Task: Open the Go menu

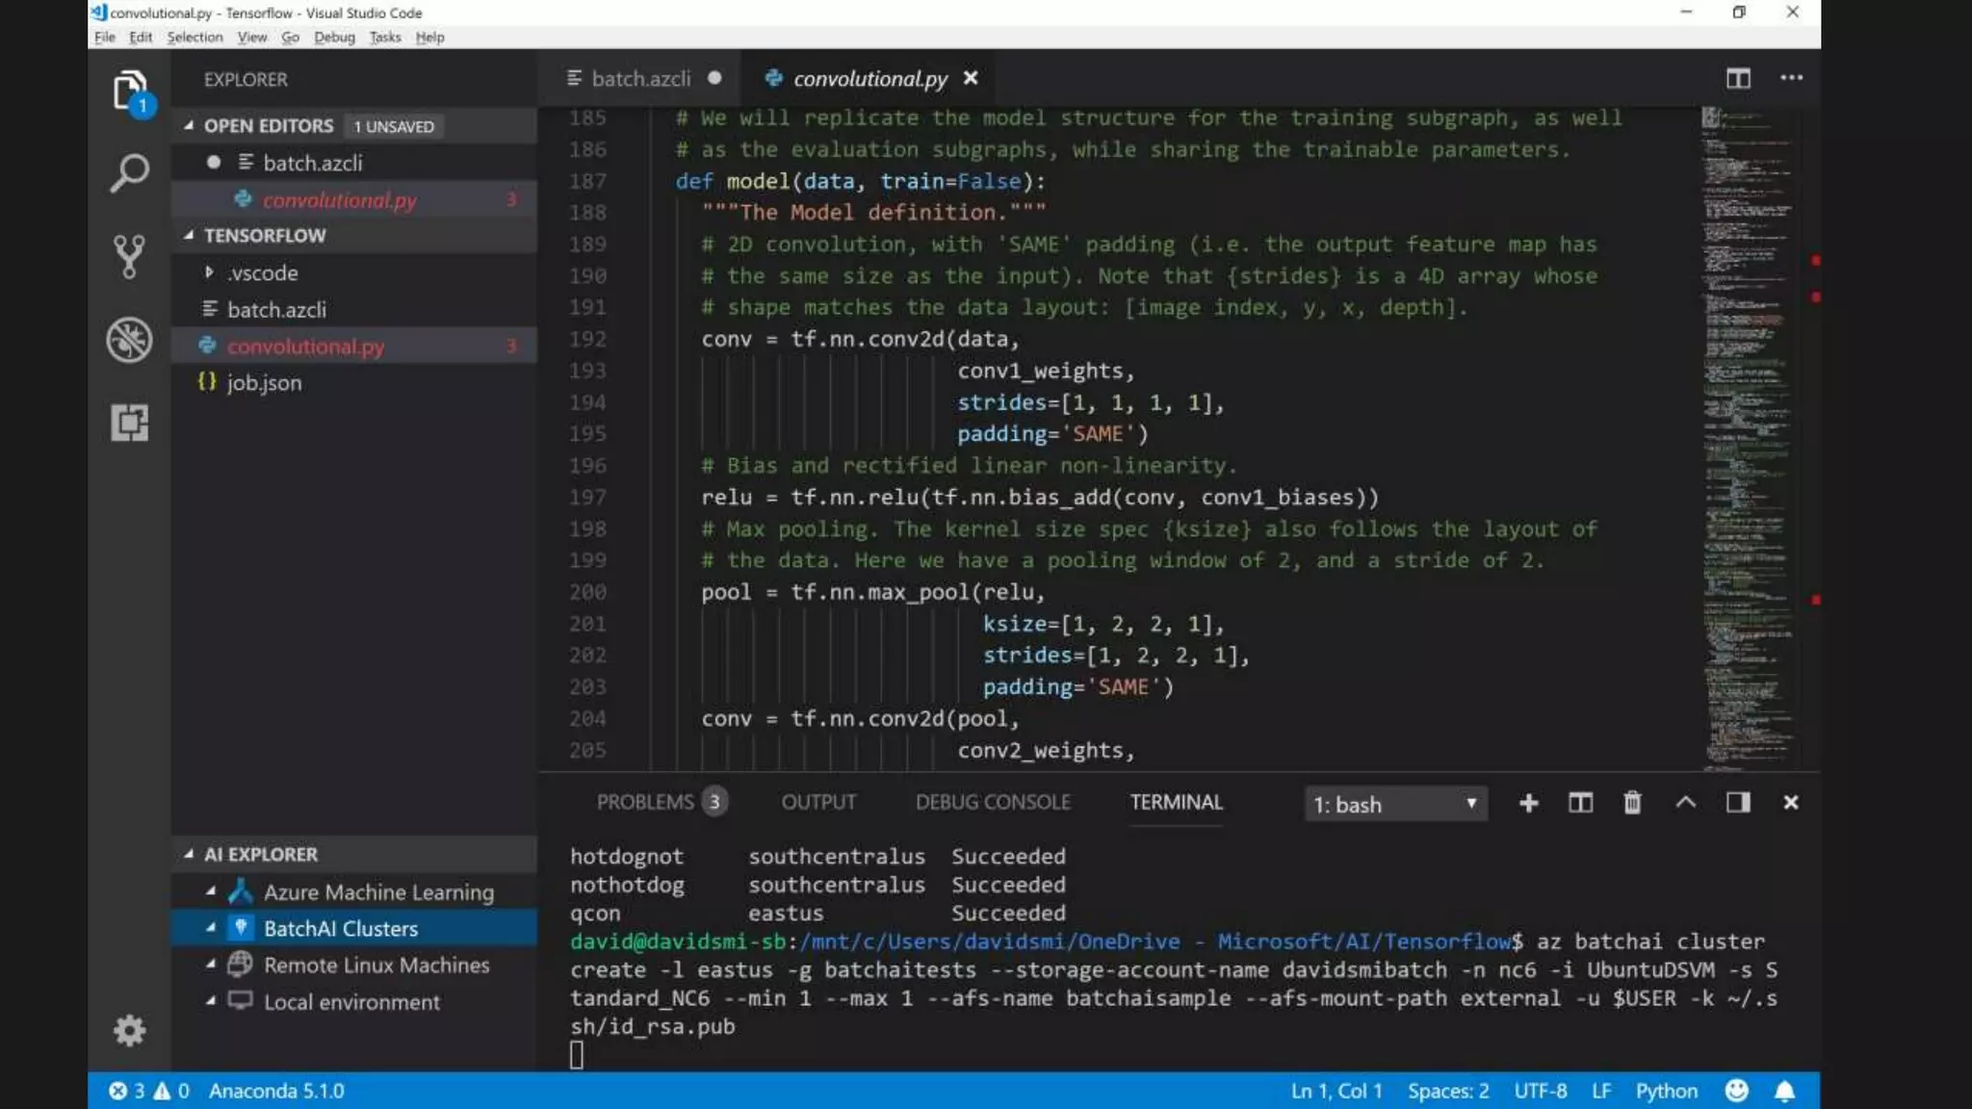Action: coord(290,37)
